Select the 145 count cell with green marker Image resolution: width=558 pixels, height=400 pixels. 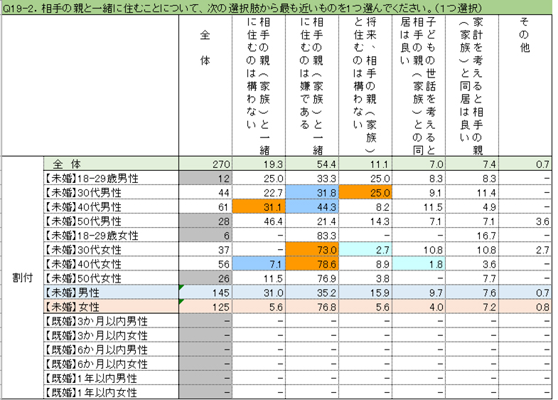(205, 293)
